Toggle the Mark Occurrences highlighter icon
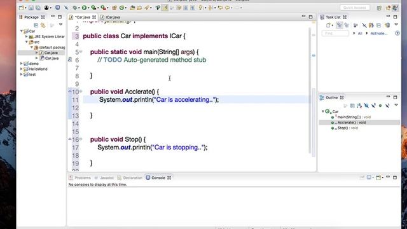 point(165,8)
